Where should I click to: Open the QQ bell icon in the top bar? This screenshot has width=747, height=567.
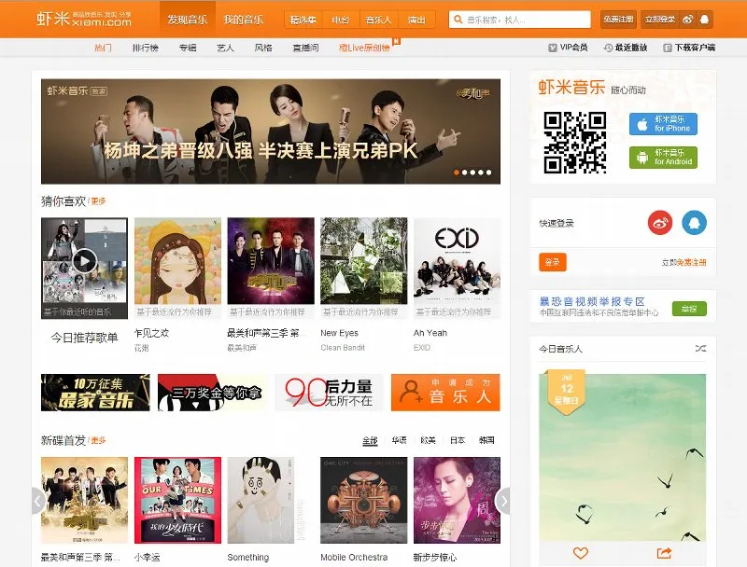[705, 20]
